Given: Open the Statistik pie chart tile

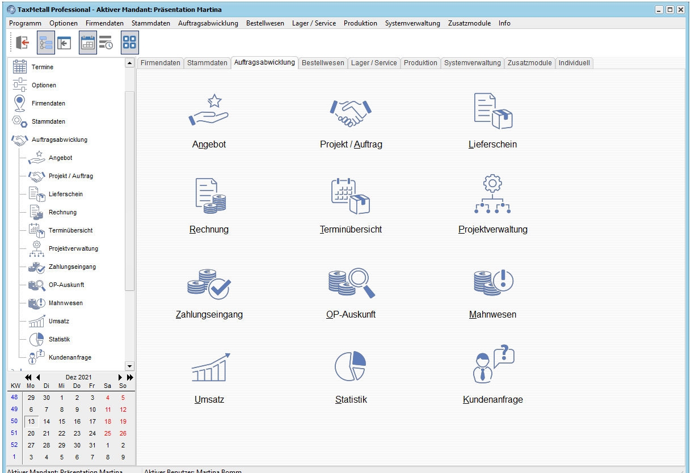Looking at the screenshot, I should click(351, 377).
